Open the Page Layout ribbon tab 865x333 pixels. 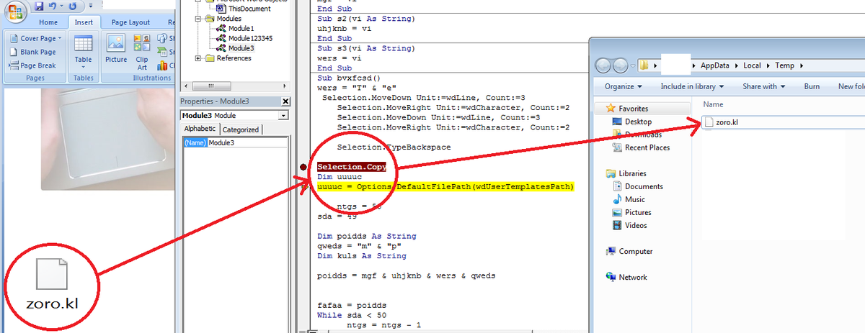[x=130, y=22]
